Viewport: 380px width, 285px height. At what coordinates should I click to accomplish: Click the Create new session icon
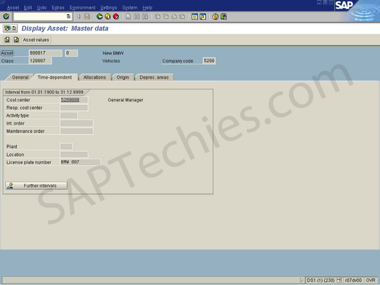(195, 16)
